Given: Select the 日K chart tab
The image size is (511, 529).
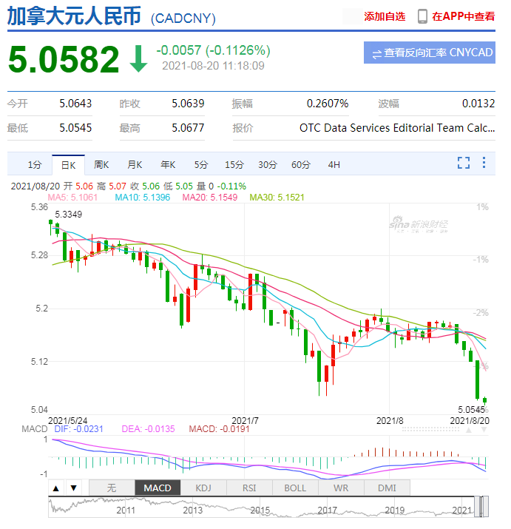Looking at the screenshot, I should (68, 165).
